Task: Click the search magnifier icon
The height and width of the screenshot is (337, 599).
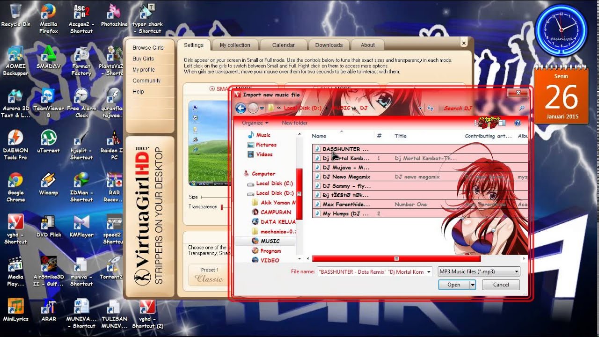Action: [x=522, y=108]
